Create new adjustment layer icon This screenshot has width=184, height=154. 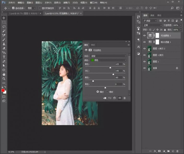point(164,151)
